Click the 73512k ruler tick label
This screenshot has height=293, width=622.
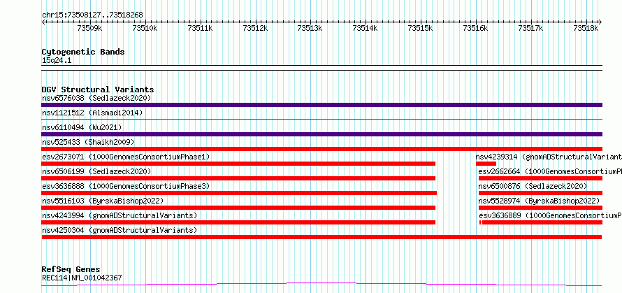256,28
